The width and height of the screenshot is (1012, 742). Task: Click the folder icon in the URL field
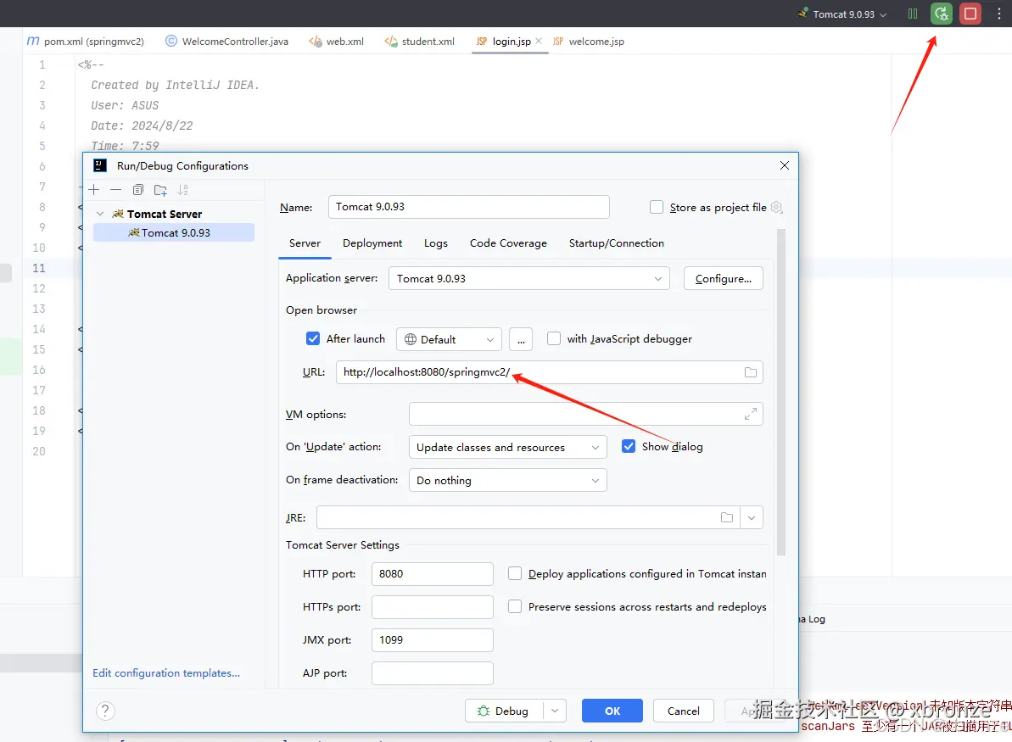pyautogui.click(x=750, y=372)
